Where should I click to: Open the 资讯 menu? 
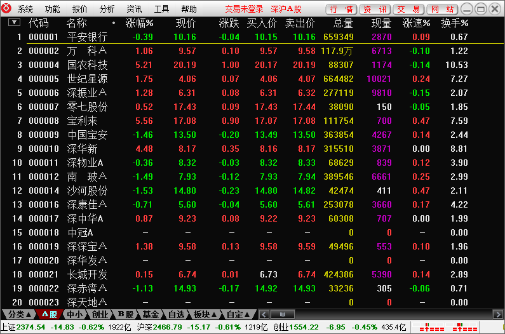134,9
